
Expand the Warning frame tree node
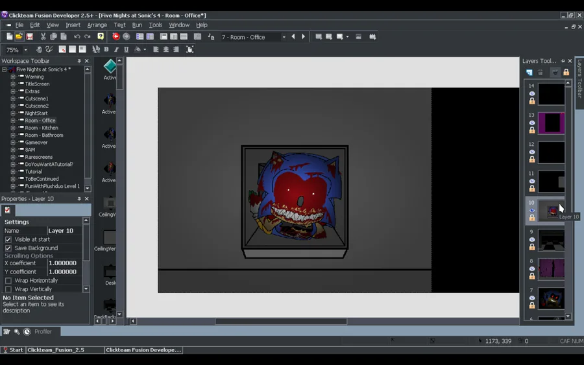coord(13,77)
